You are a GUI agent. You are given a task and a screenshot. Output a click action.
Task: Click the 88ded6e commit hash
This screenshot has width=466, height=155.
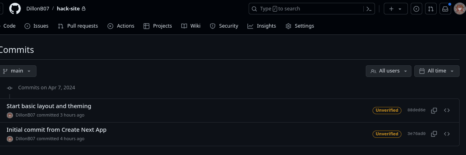point(416,111)
